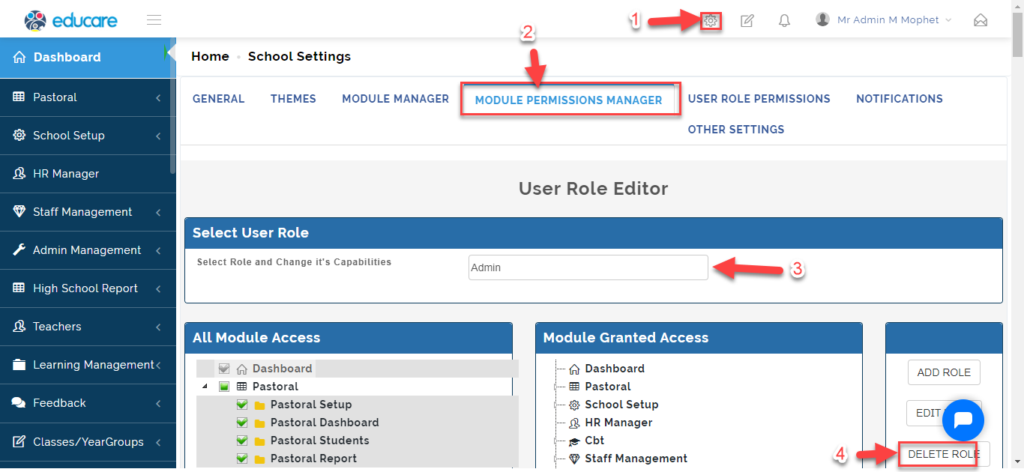Select School Setup in Module Granted Access
This screenshot has height=472, width=1024.
621,405
